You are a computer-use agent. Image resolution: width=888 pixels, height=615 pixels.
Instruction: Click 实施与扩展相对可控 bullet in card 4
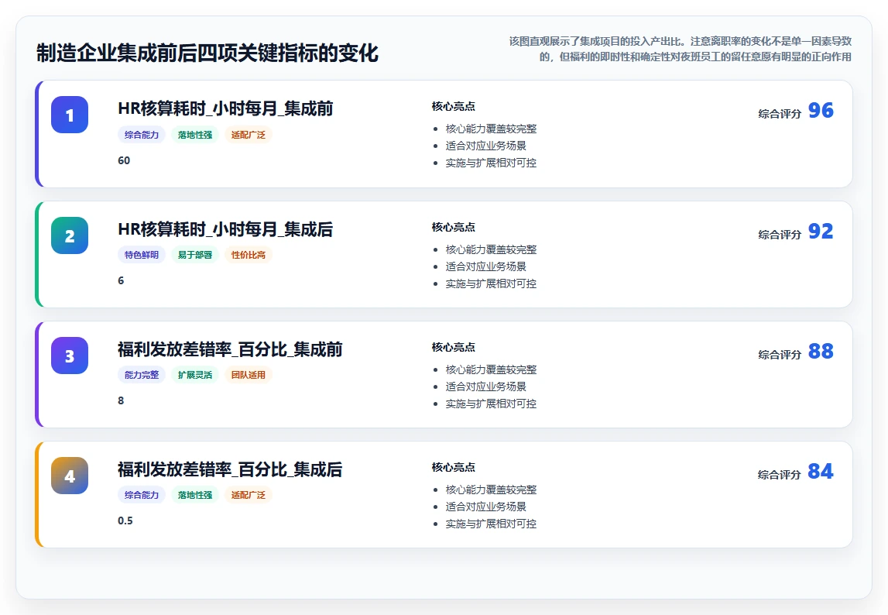[491, 524]
